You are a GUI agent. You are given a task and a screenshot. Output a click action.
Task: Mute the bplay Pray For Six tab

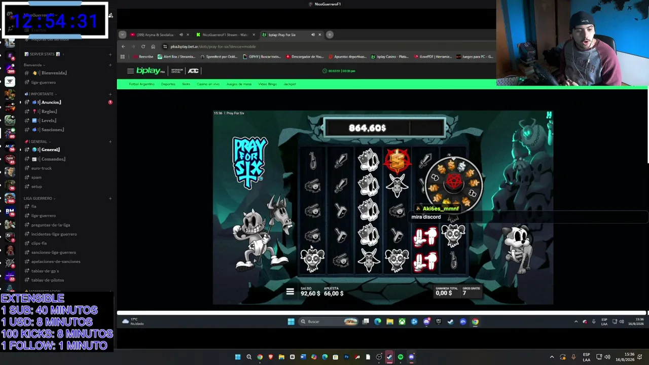(313, 34)
